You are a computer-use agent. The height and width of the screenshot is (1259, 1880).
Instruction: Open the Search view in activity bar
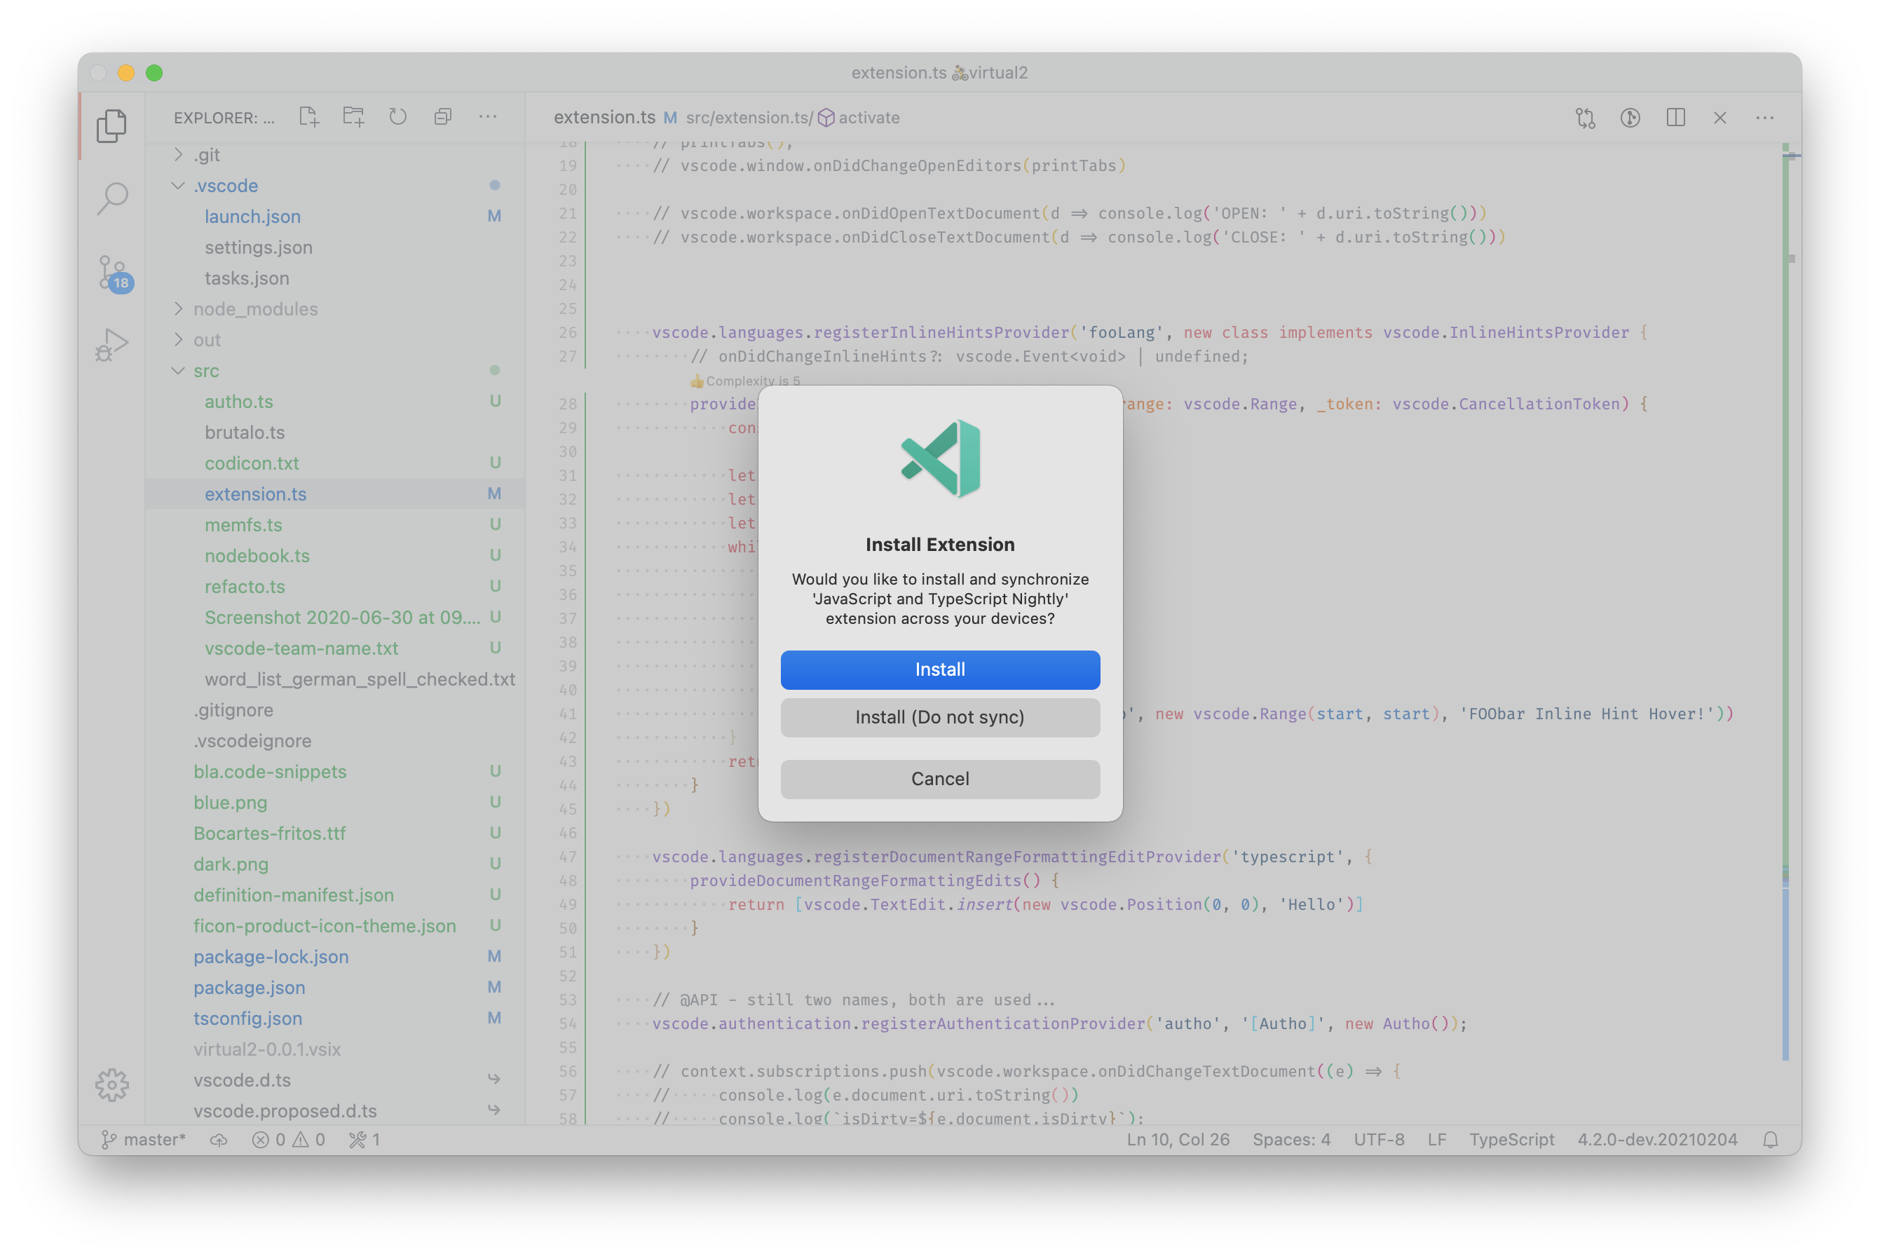(x=112, y=198)
